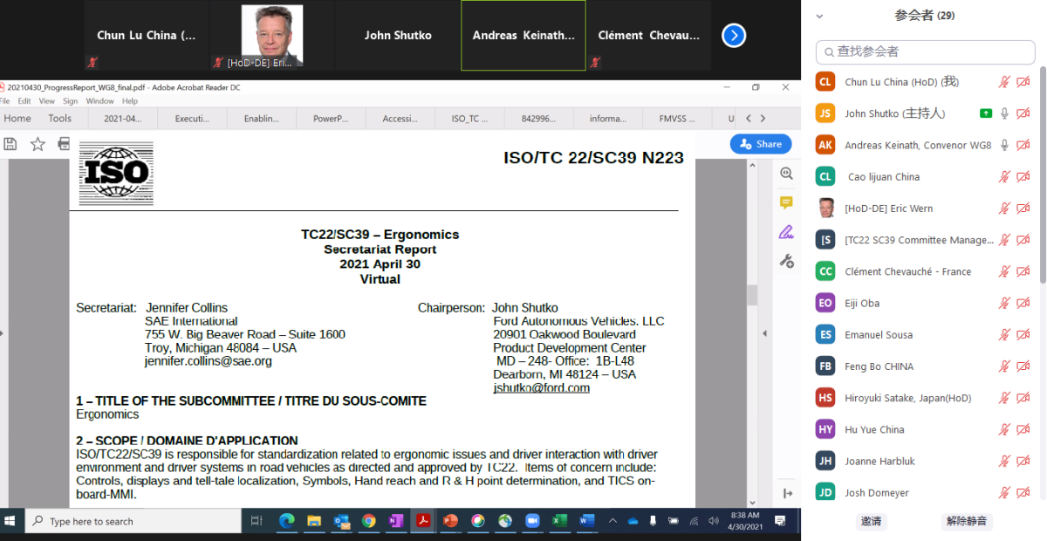Collapse the participants panel chevron

point(819,16)
